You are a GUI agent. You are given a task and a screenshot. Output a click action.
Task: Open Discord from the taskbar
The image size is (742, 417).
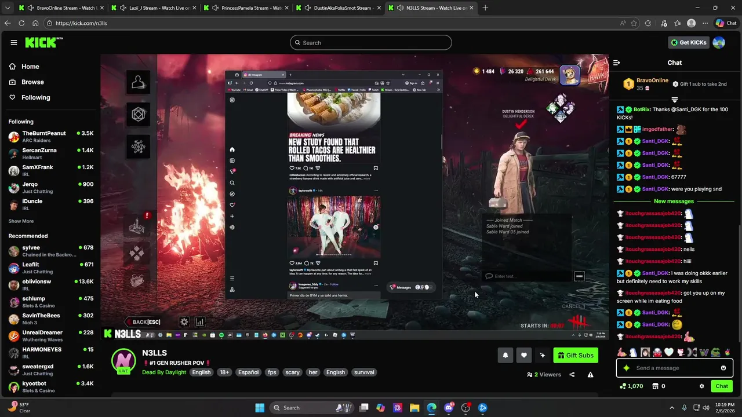pos(449,408)
